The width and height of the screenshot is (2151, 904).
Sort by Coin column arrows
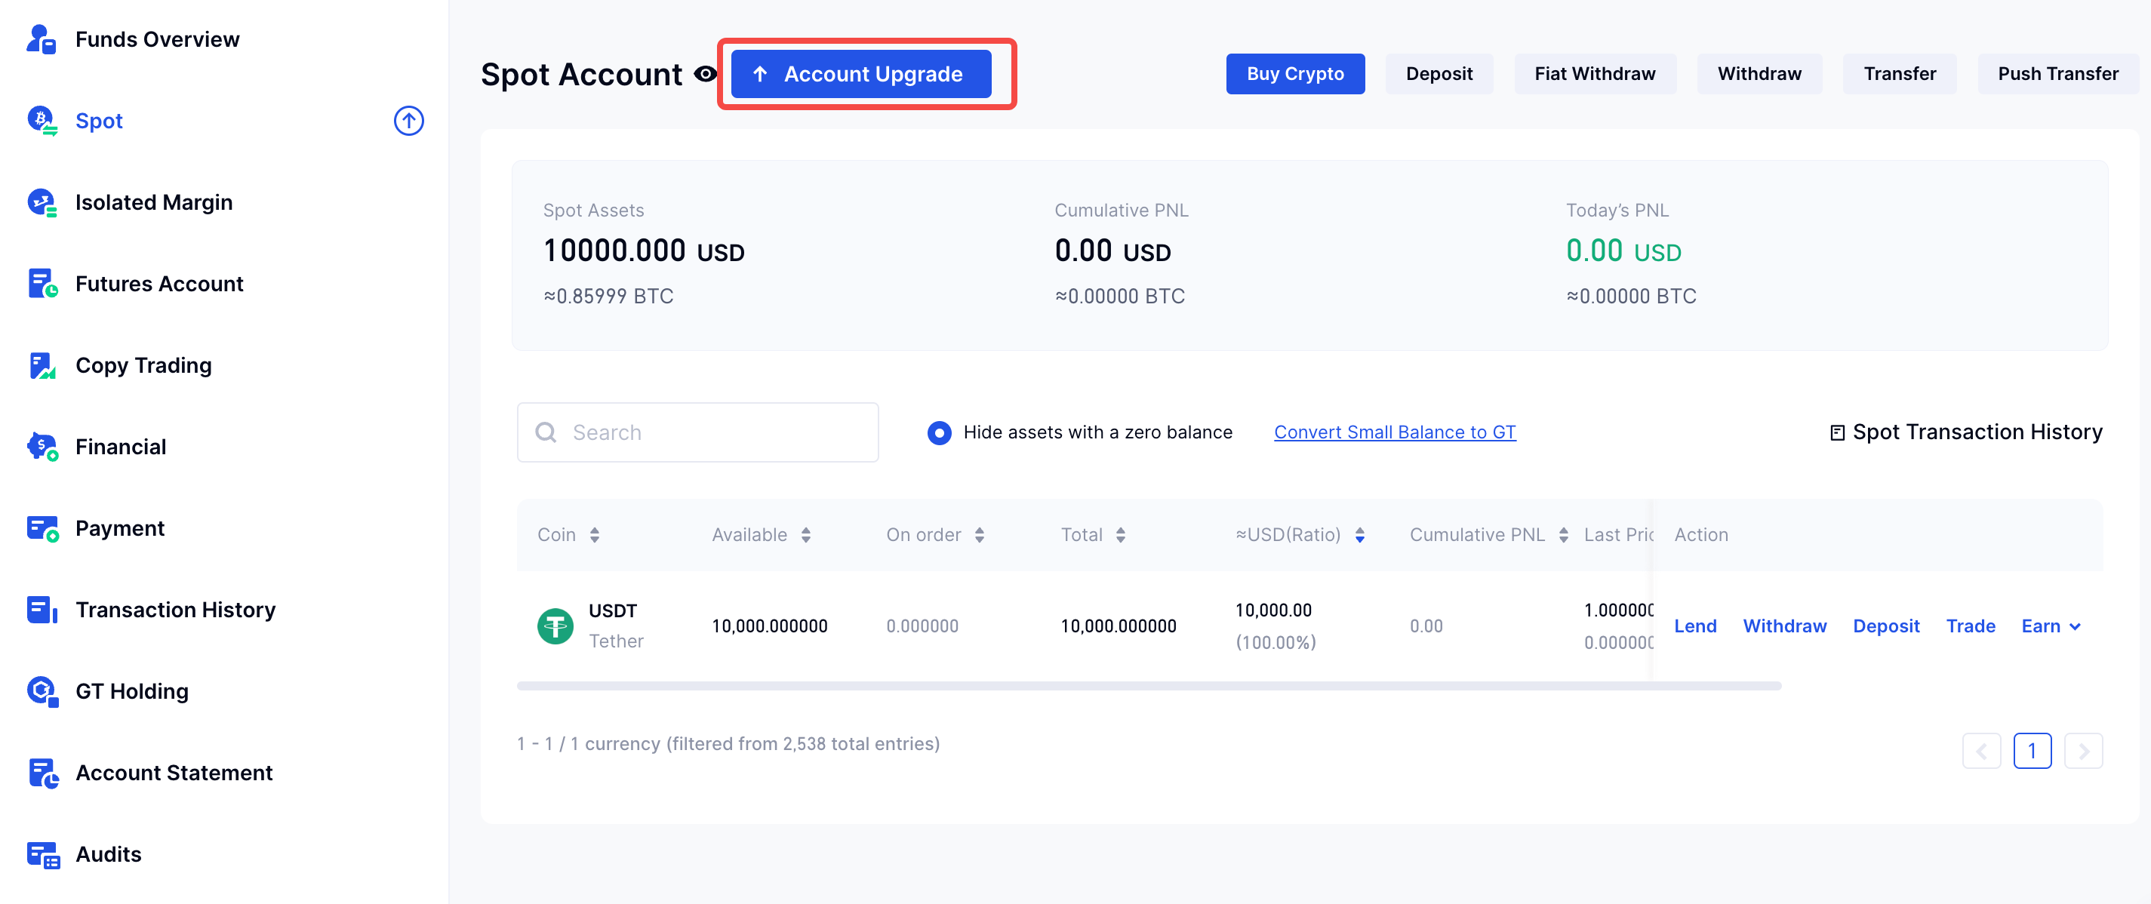point(595,535)
